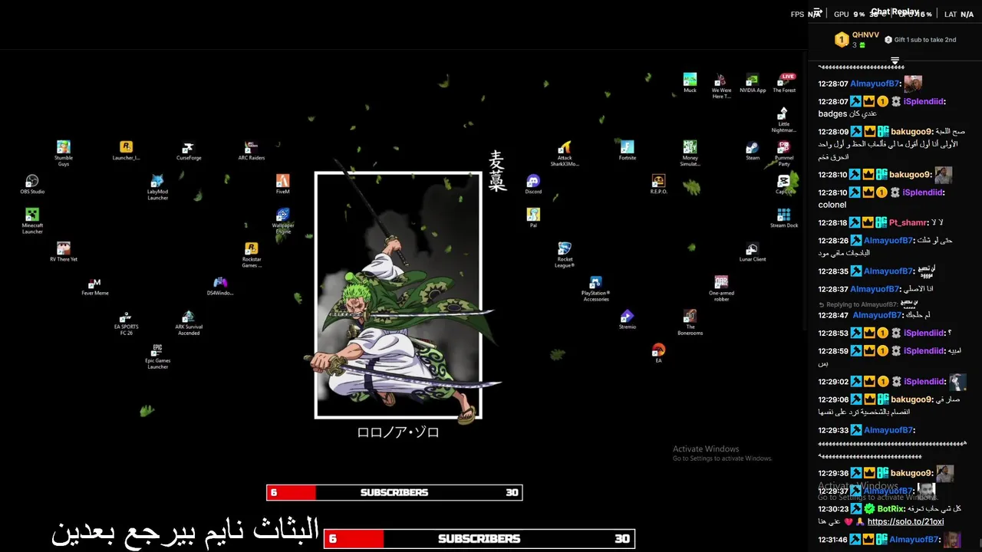Click the Gift 1 sub to take 2nd prompt
This screenshot has height=552, width=982.
pos(921,40)
